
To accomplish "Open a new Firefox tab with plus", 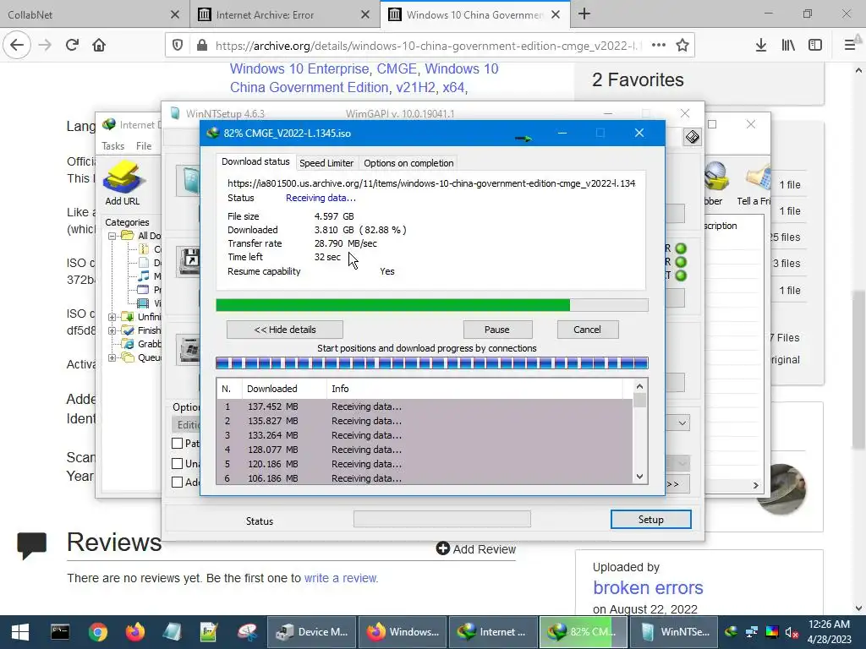I will tap(584, 14).
